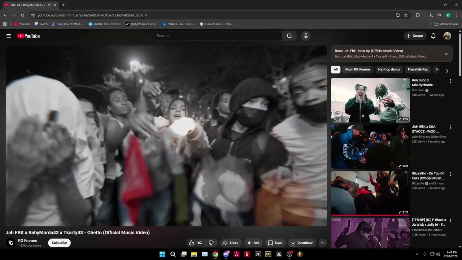Screen dimensions: 462x260
Task: Select the Hip-hop dance chip
Action: point(389,69)
